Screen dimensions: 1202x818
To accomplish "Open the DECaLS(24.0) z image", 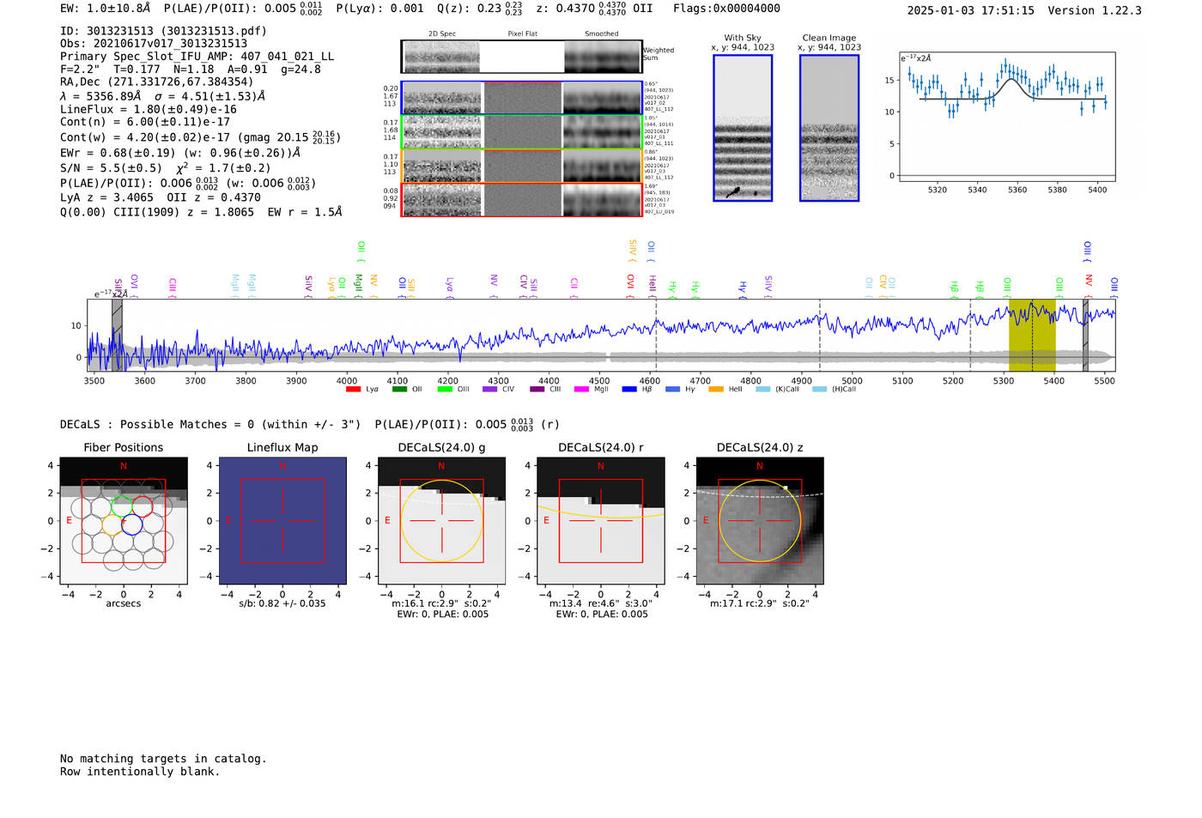I will [759, 520].
